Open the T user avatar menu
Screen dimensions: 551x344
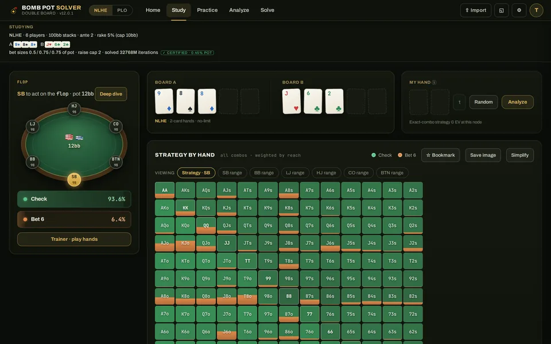536,10
